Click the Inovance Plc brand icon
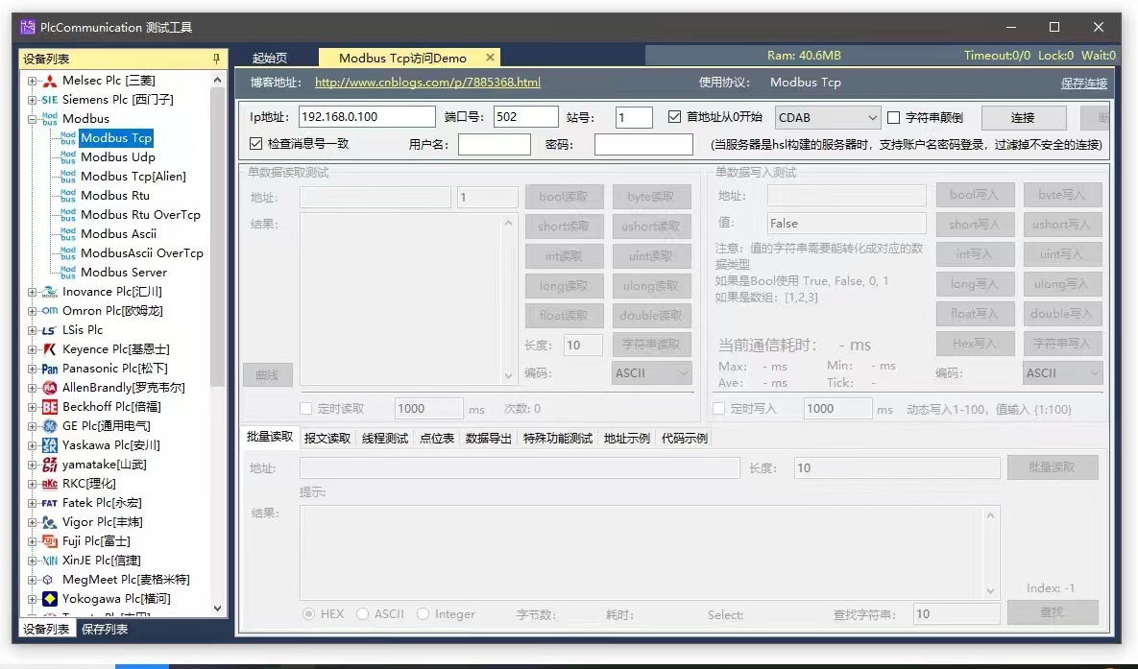 point(49,292)
